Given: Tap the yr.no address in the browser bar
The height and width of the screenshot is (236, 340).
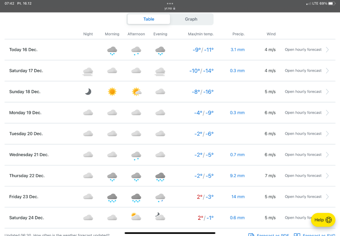Looking at the screenshot, I should tap(170, 8).
